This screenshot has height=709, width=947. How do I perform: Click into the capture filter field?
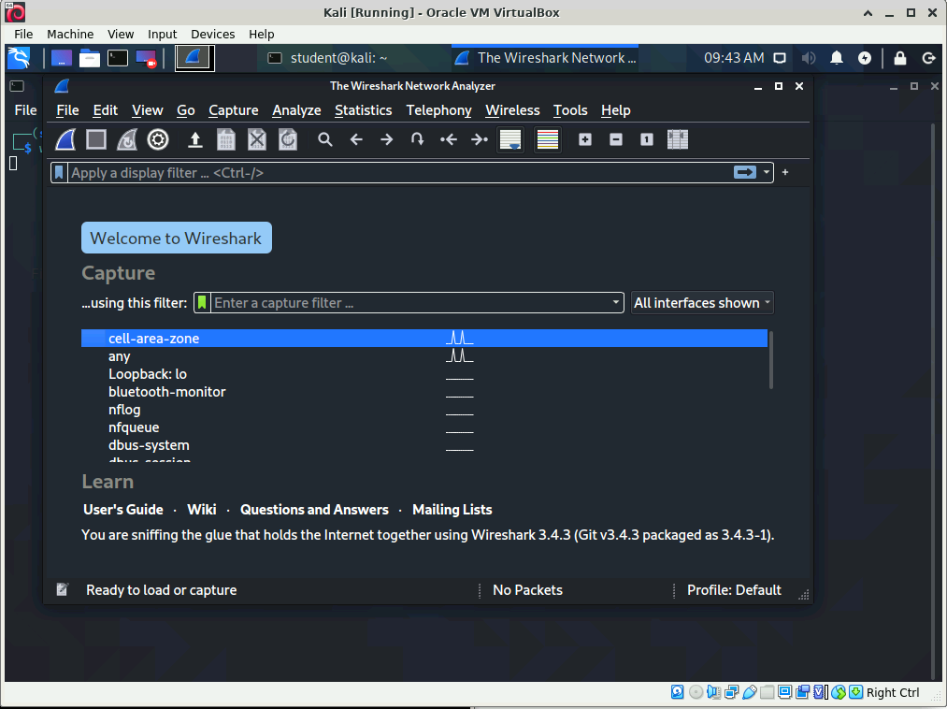(410, 303)
